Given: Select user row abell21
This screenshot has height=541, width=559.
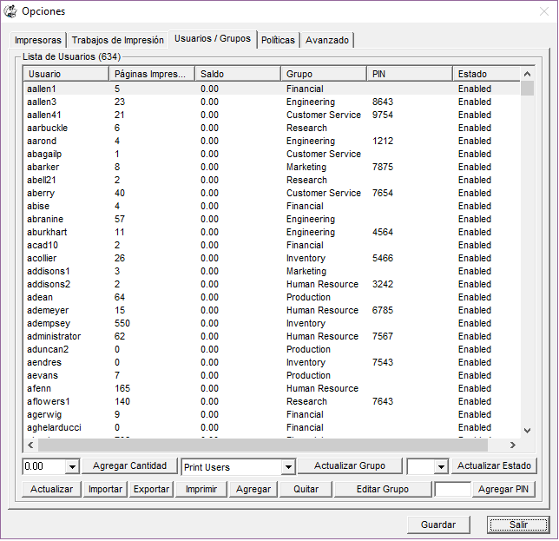Looking at the screenshot, I should point(272,180).
